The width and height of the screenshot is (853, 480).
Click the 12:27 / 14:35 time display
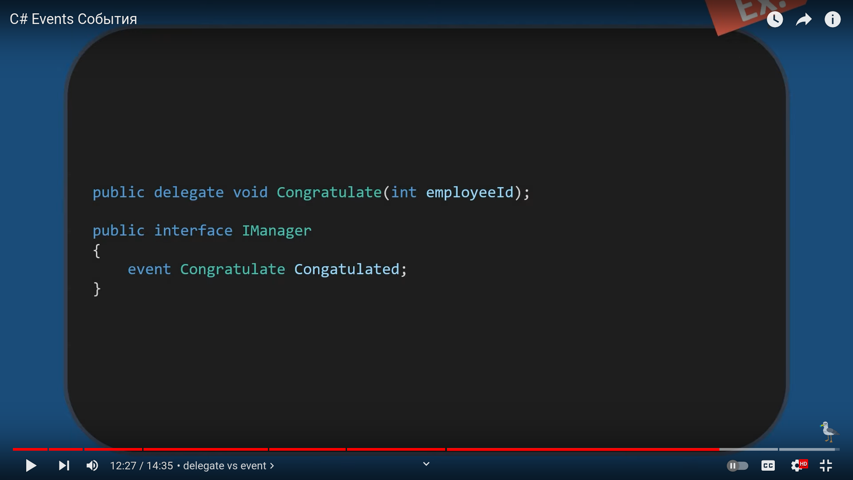(141, 466)
